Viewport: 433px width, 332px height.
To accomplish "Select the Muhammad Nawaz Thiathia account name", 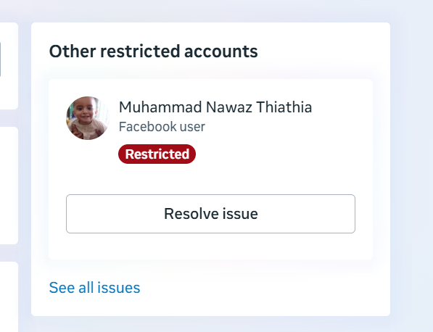I will (215, 107).
